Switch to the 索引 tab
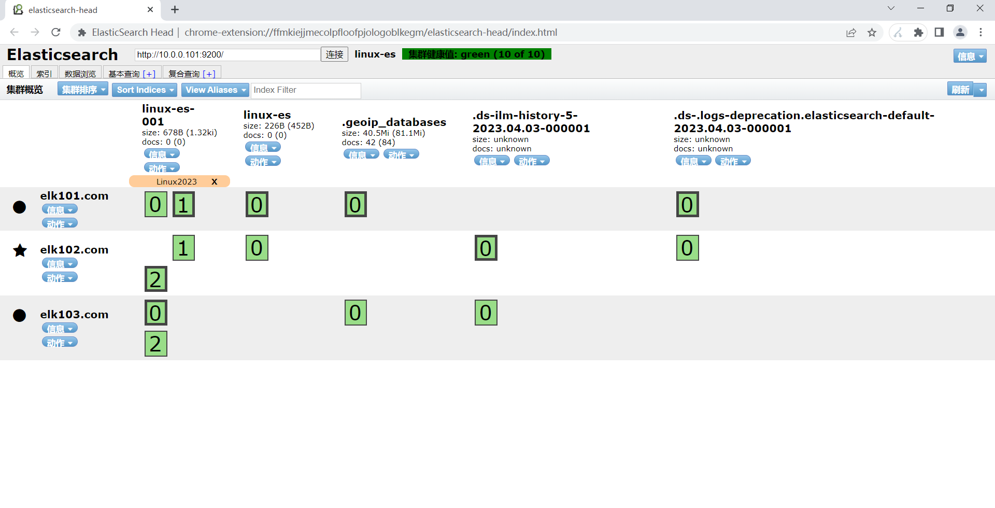This screenshot has height=508, width=995. [x=44, y=73]
